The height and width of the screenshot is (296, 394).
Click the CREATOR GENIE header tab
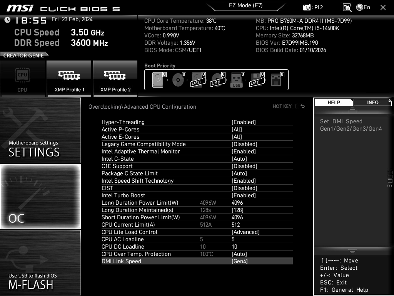coord(23,55)
